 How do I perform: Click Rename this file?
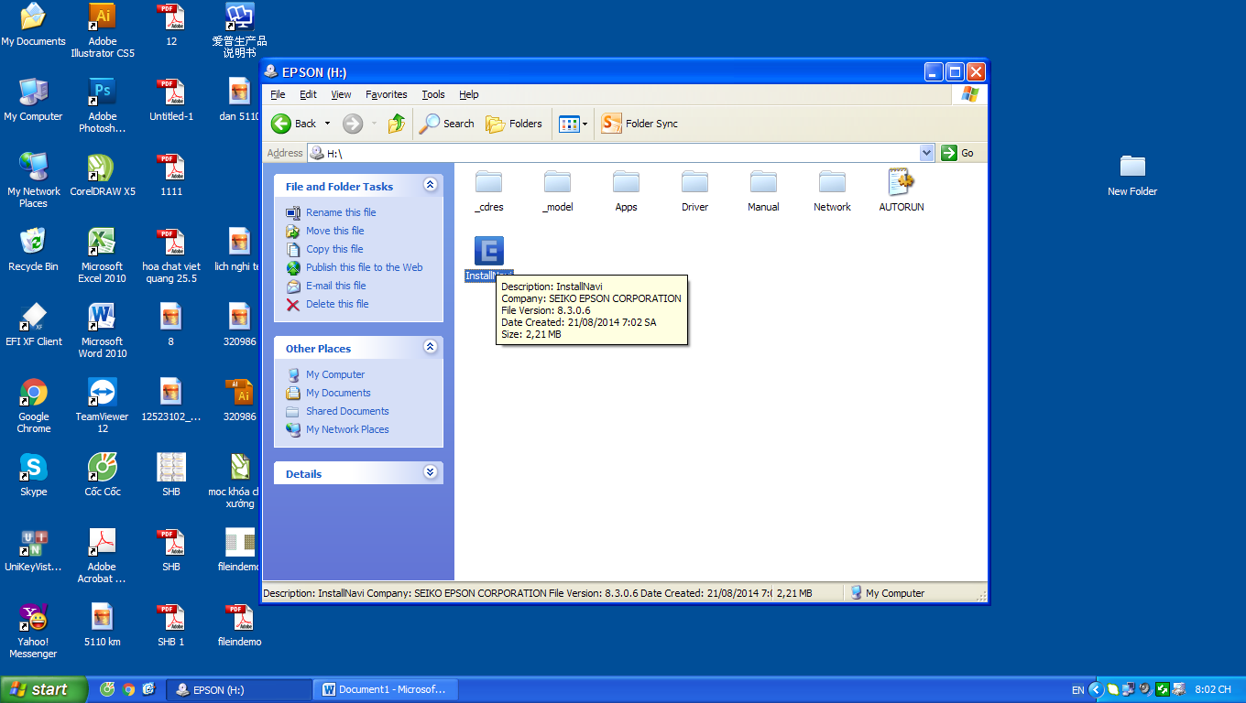pyautogui.click(x=341, y=212)
